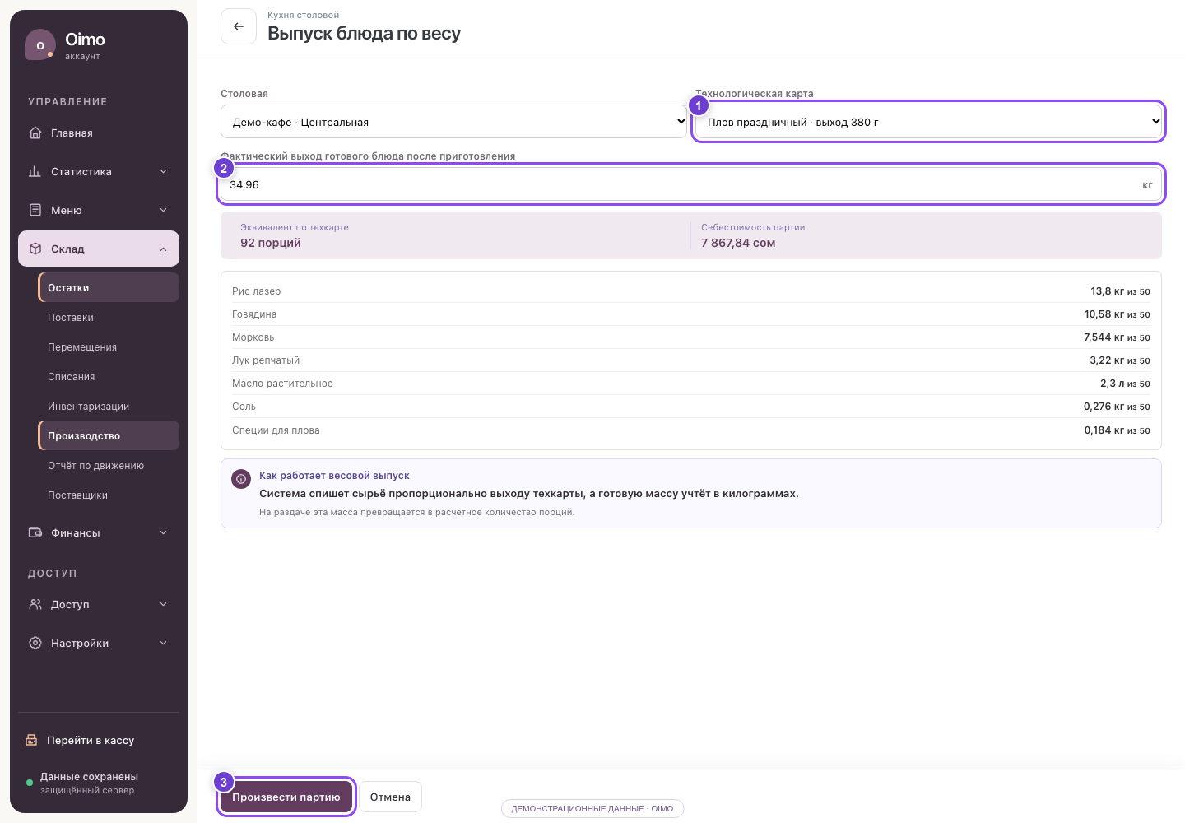
Task: Click the Oimo account avatar
Action: [x=39, y=44]
